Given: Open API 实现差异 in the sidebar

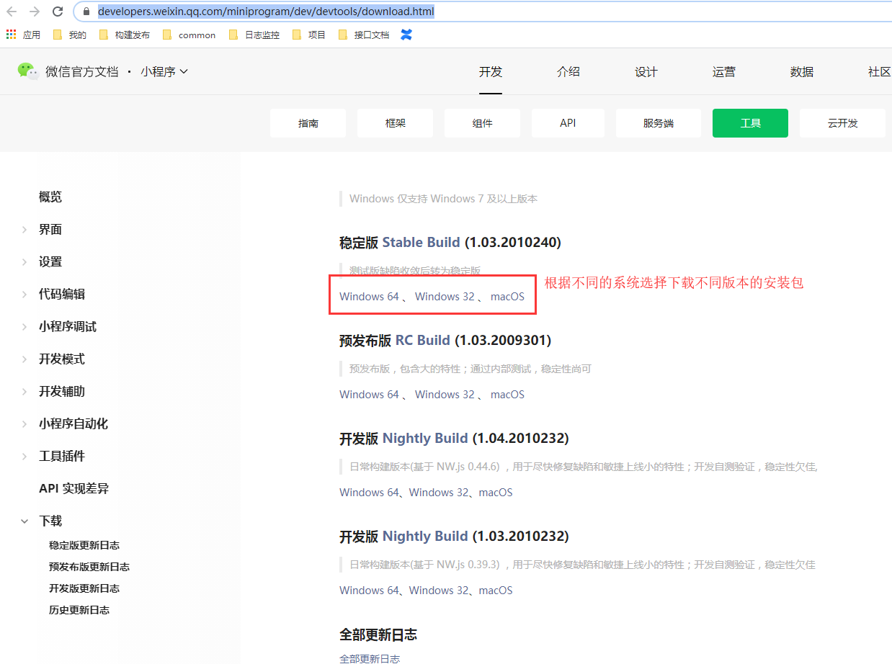Looking at the screenshot, I should 73,489.
